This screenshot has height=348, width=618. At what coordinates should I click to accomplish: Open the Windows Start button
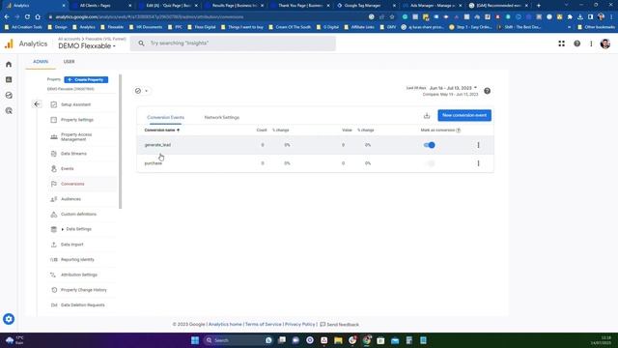tap(195, 340)
